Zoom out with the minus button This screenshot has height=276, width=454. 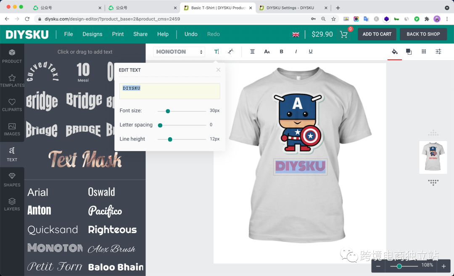[378, 266]
